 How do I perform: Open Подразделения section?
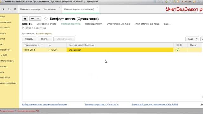94,24
